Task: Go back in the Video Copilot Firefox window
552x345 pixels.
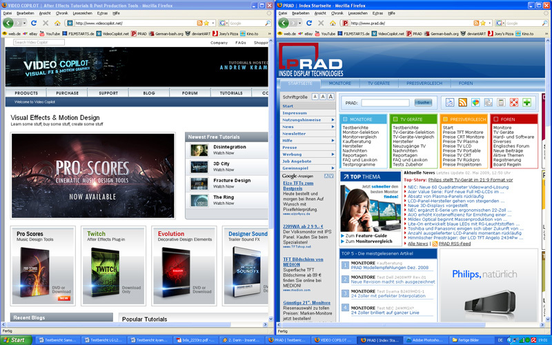Action: point(8,23)
